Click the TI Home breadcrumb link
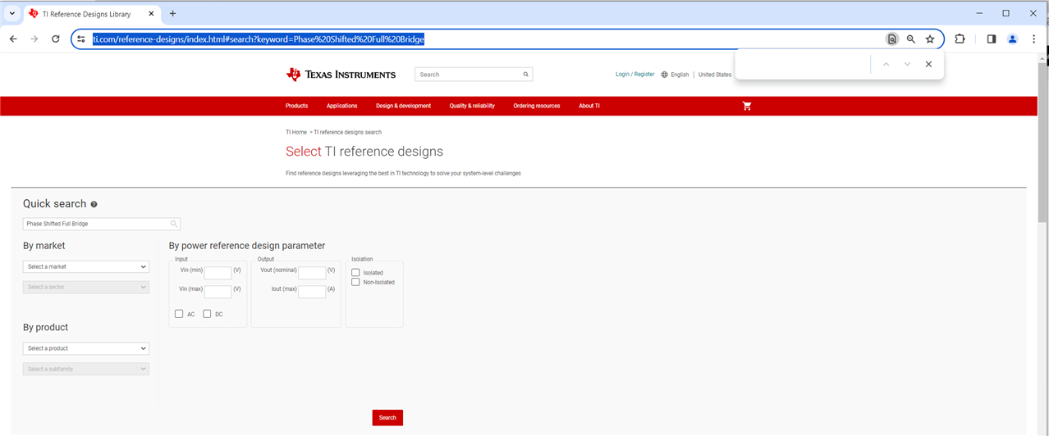Screen dimensions: 1049x436 click(296, 132)
